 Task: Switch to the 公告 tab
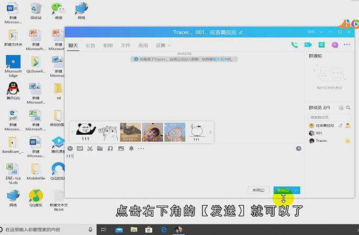(x=91, y=45)
